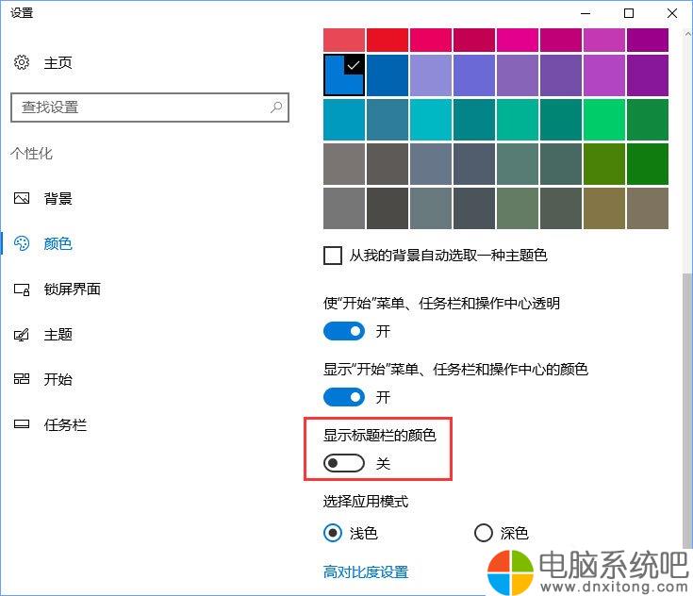Close the 设置 window
693x596 pixels.
click(x=671, y=13)
